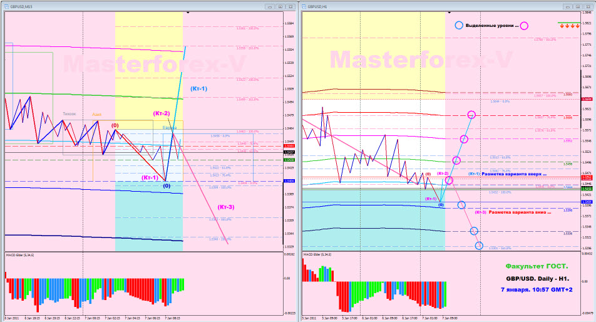
Task: Select the Азия session label
Action: tap(96, 114)
